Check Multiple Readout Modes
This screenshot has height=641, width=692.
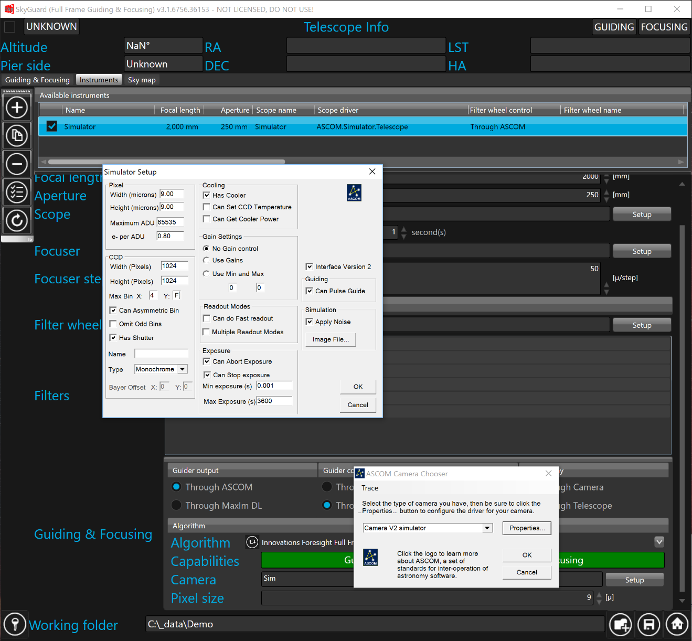click(x=206, y=332)
